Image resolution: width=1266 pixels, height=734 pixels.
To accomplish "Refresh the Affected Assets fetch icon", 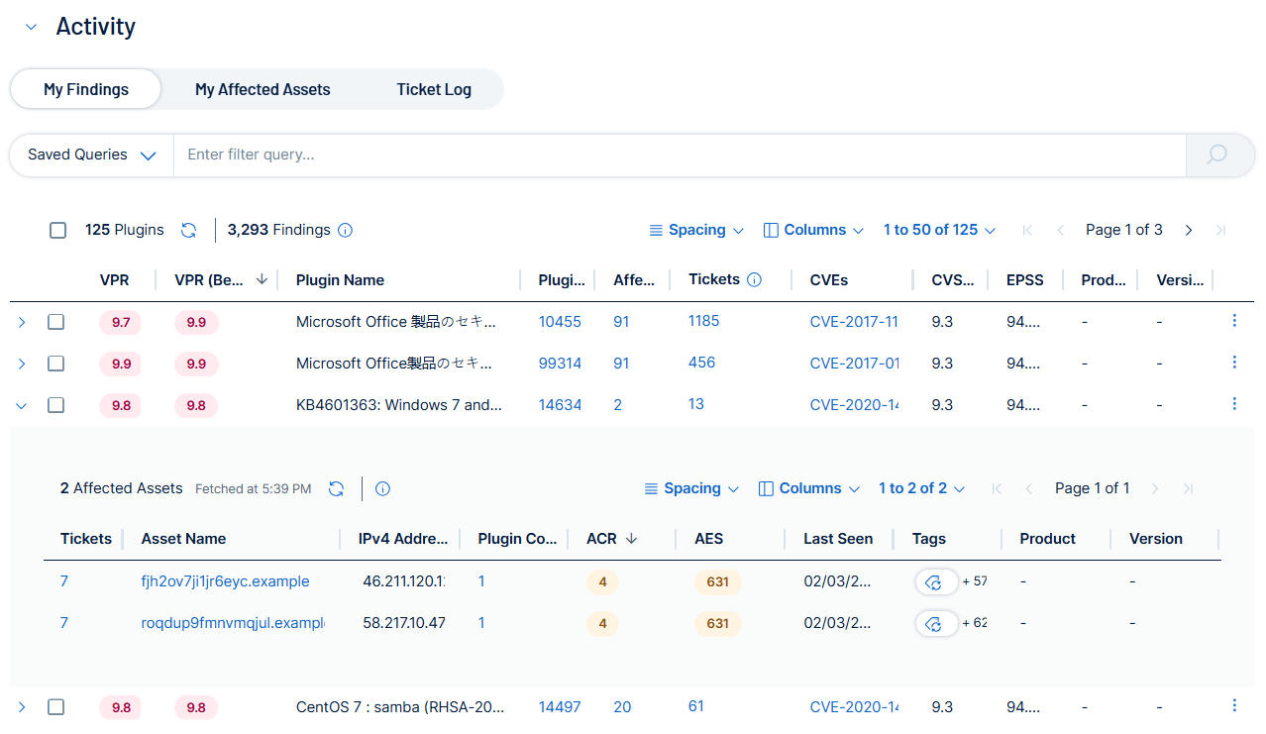I will (x=337, y=488).
